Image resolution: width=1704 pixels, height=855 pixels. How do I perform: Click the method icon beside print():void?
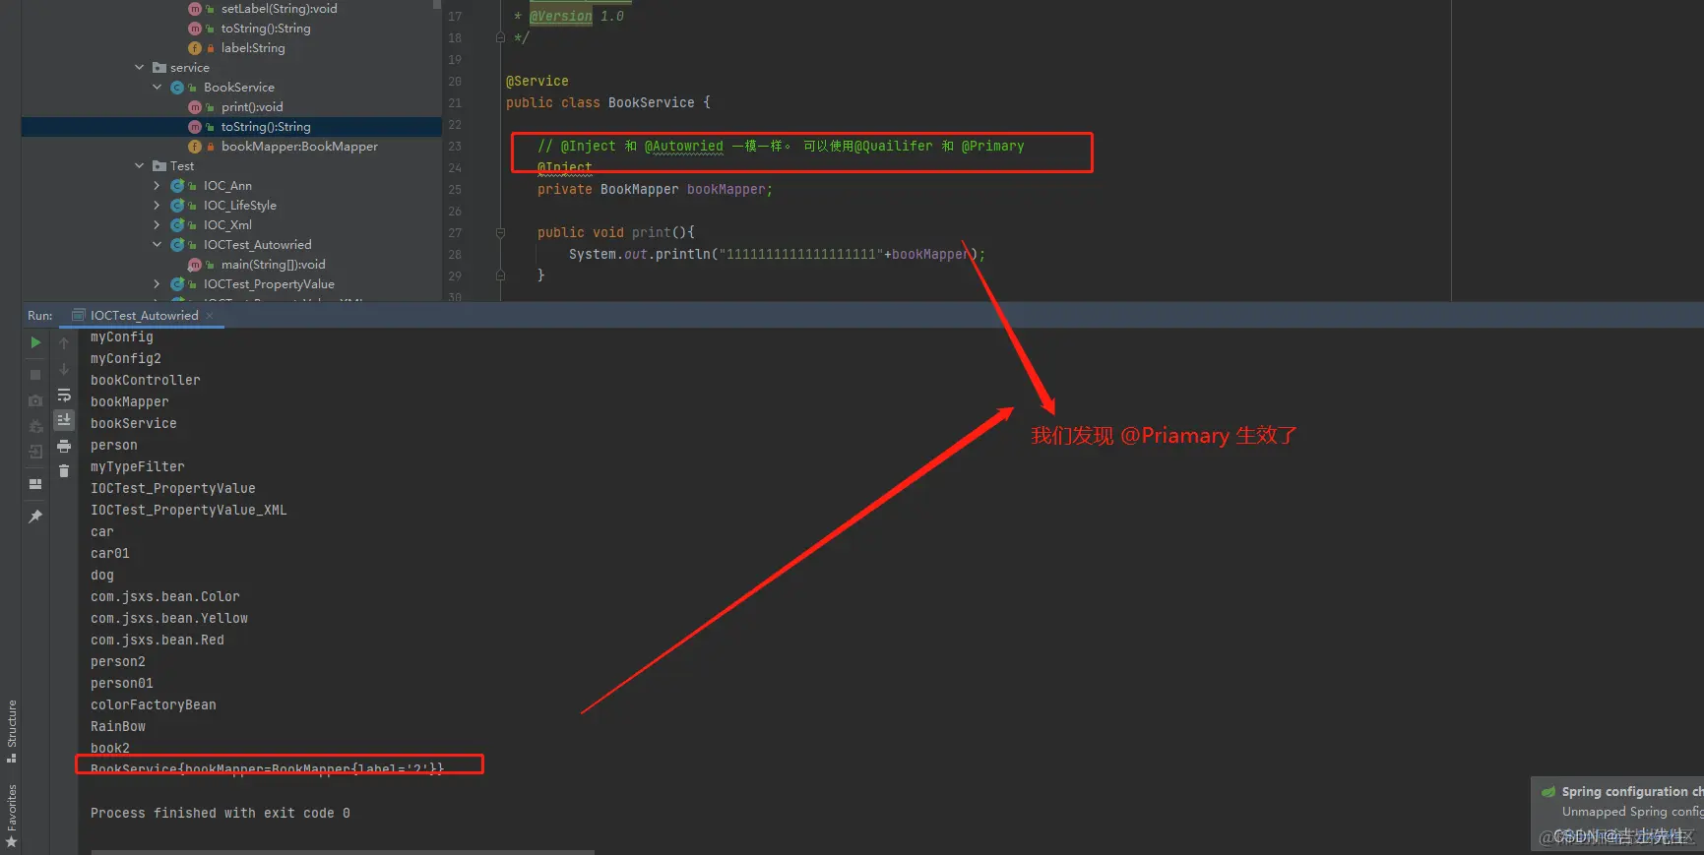195,107
